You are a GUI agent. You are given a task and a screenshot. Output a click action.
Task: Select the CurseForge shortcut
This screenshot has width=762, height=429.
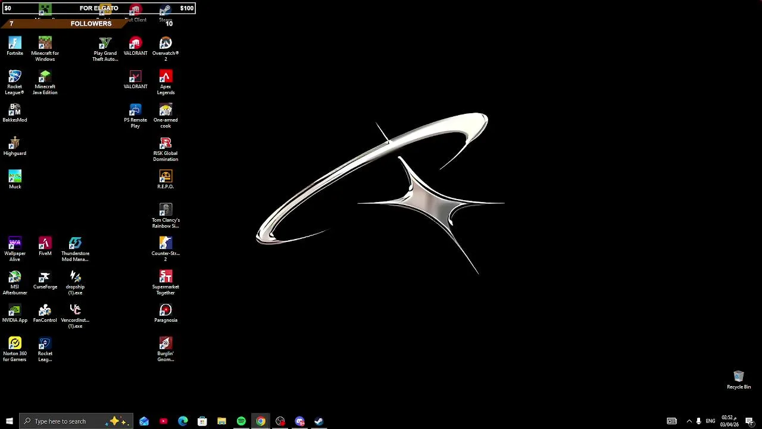45,280
